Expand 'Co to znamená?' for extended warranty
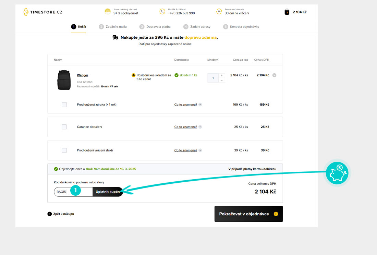 [188, 105]
